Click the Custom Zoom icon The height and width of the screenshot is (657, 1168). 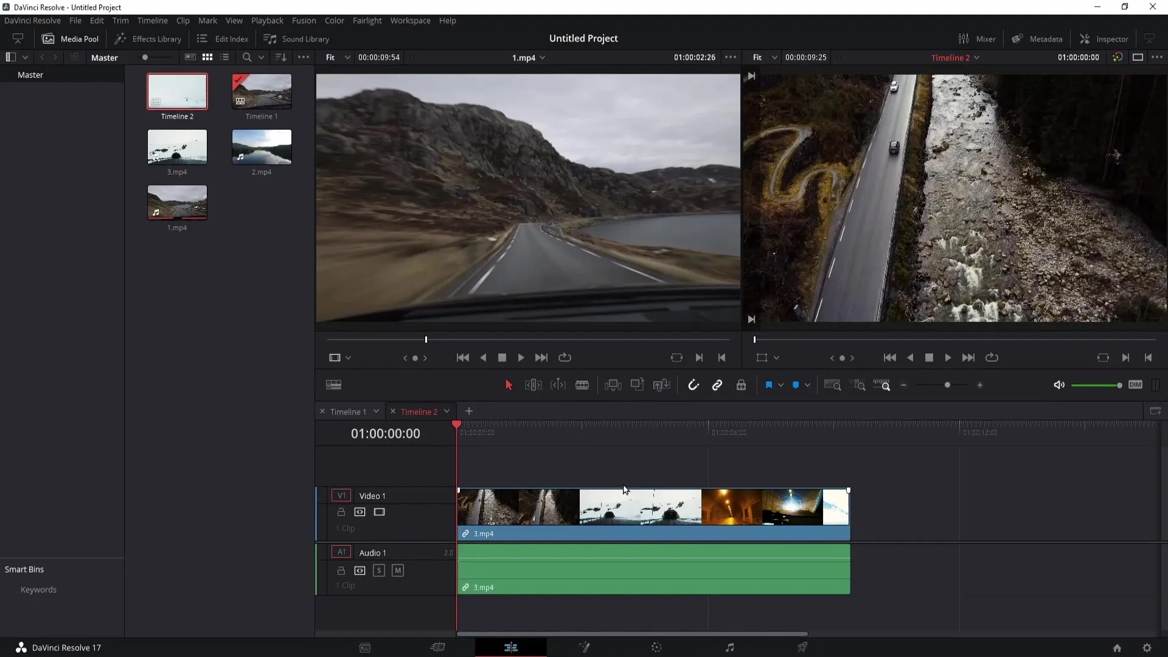881,385
